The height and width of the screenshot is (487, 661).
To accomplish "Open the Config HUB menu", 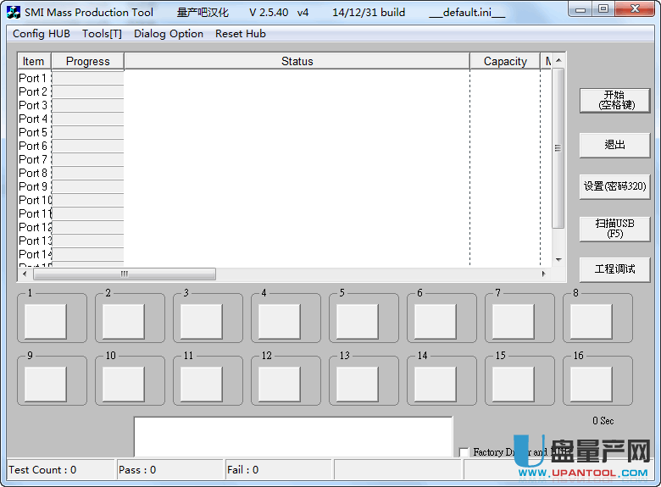I will (42, 34).
